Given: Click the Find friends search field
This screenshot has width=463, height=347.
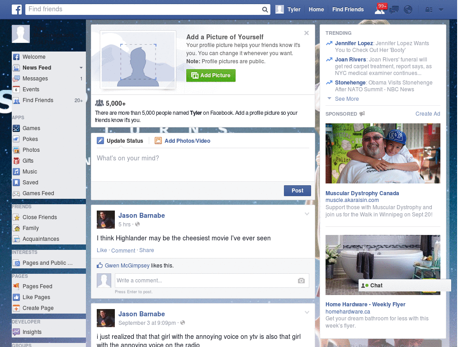Looking at the screenshot, I should (x=144, y=9).
